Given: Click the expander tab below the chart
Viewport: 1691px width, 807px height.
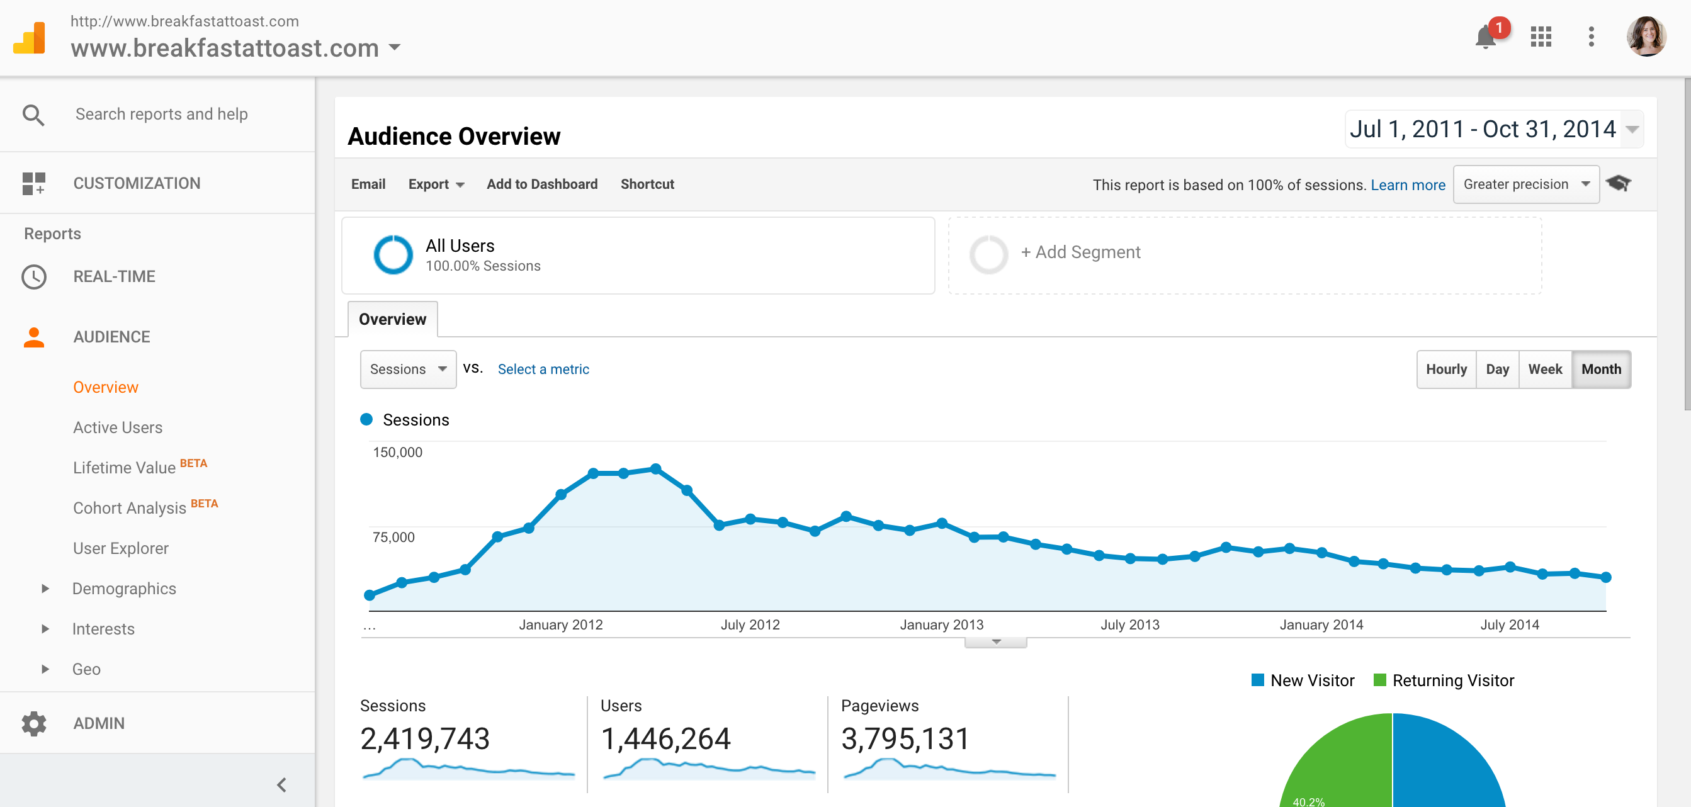Looking at the screenshot, I should click(x=996, y=641).
